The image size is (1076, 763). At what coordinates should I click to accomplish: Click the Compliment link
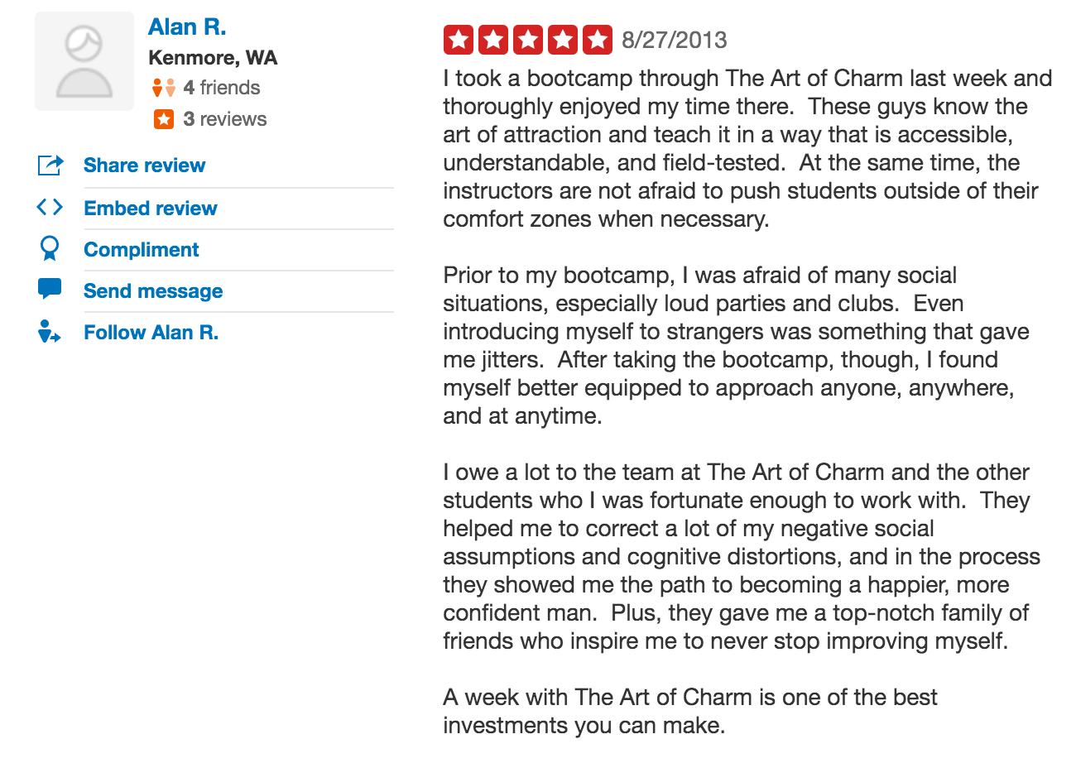point(141,249)
